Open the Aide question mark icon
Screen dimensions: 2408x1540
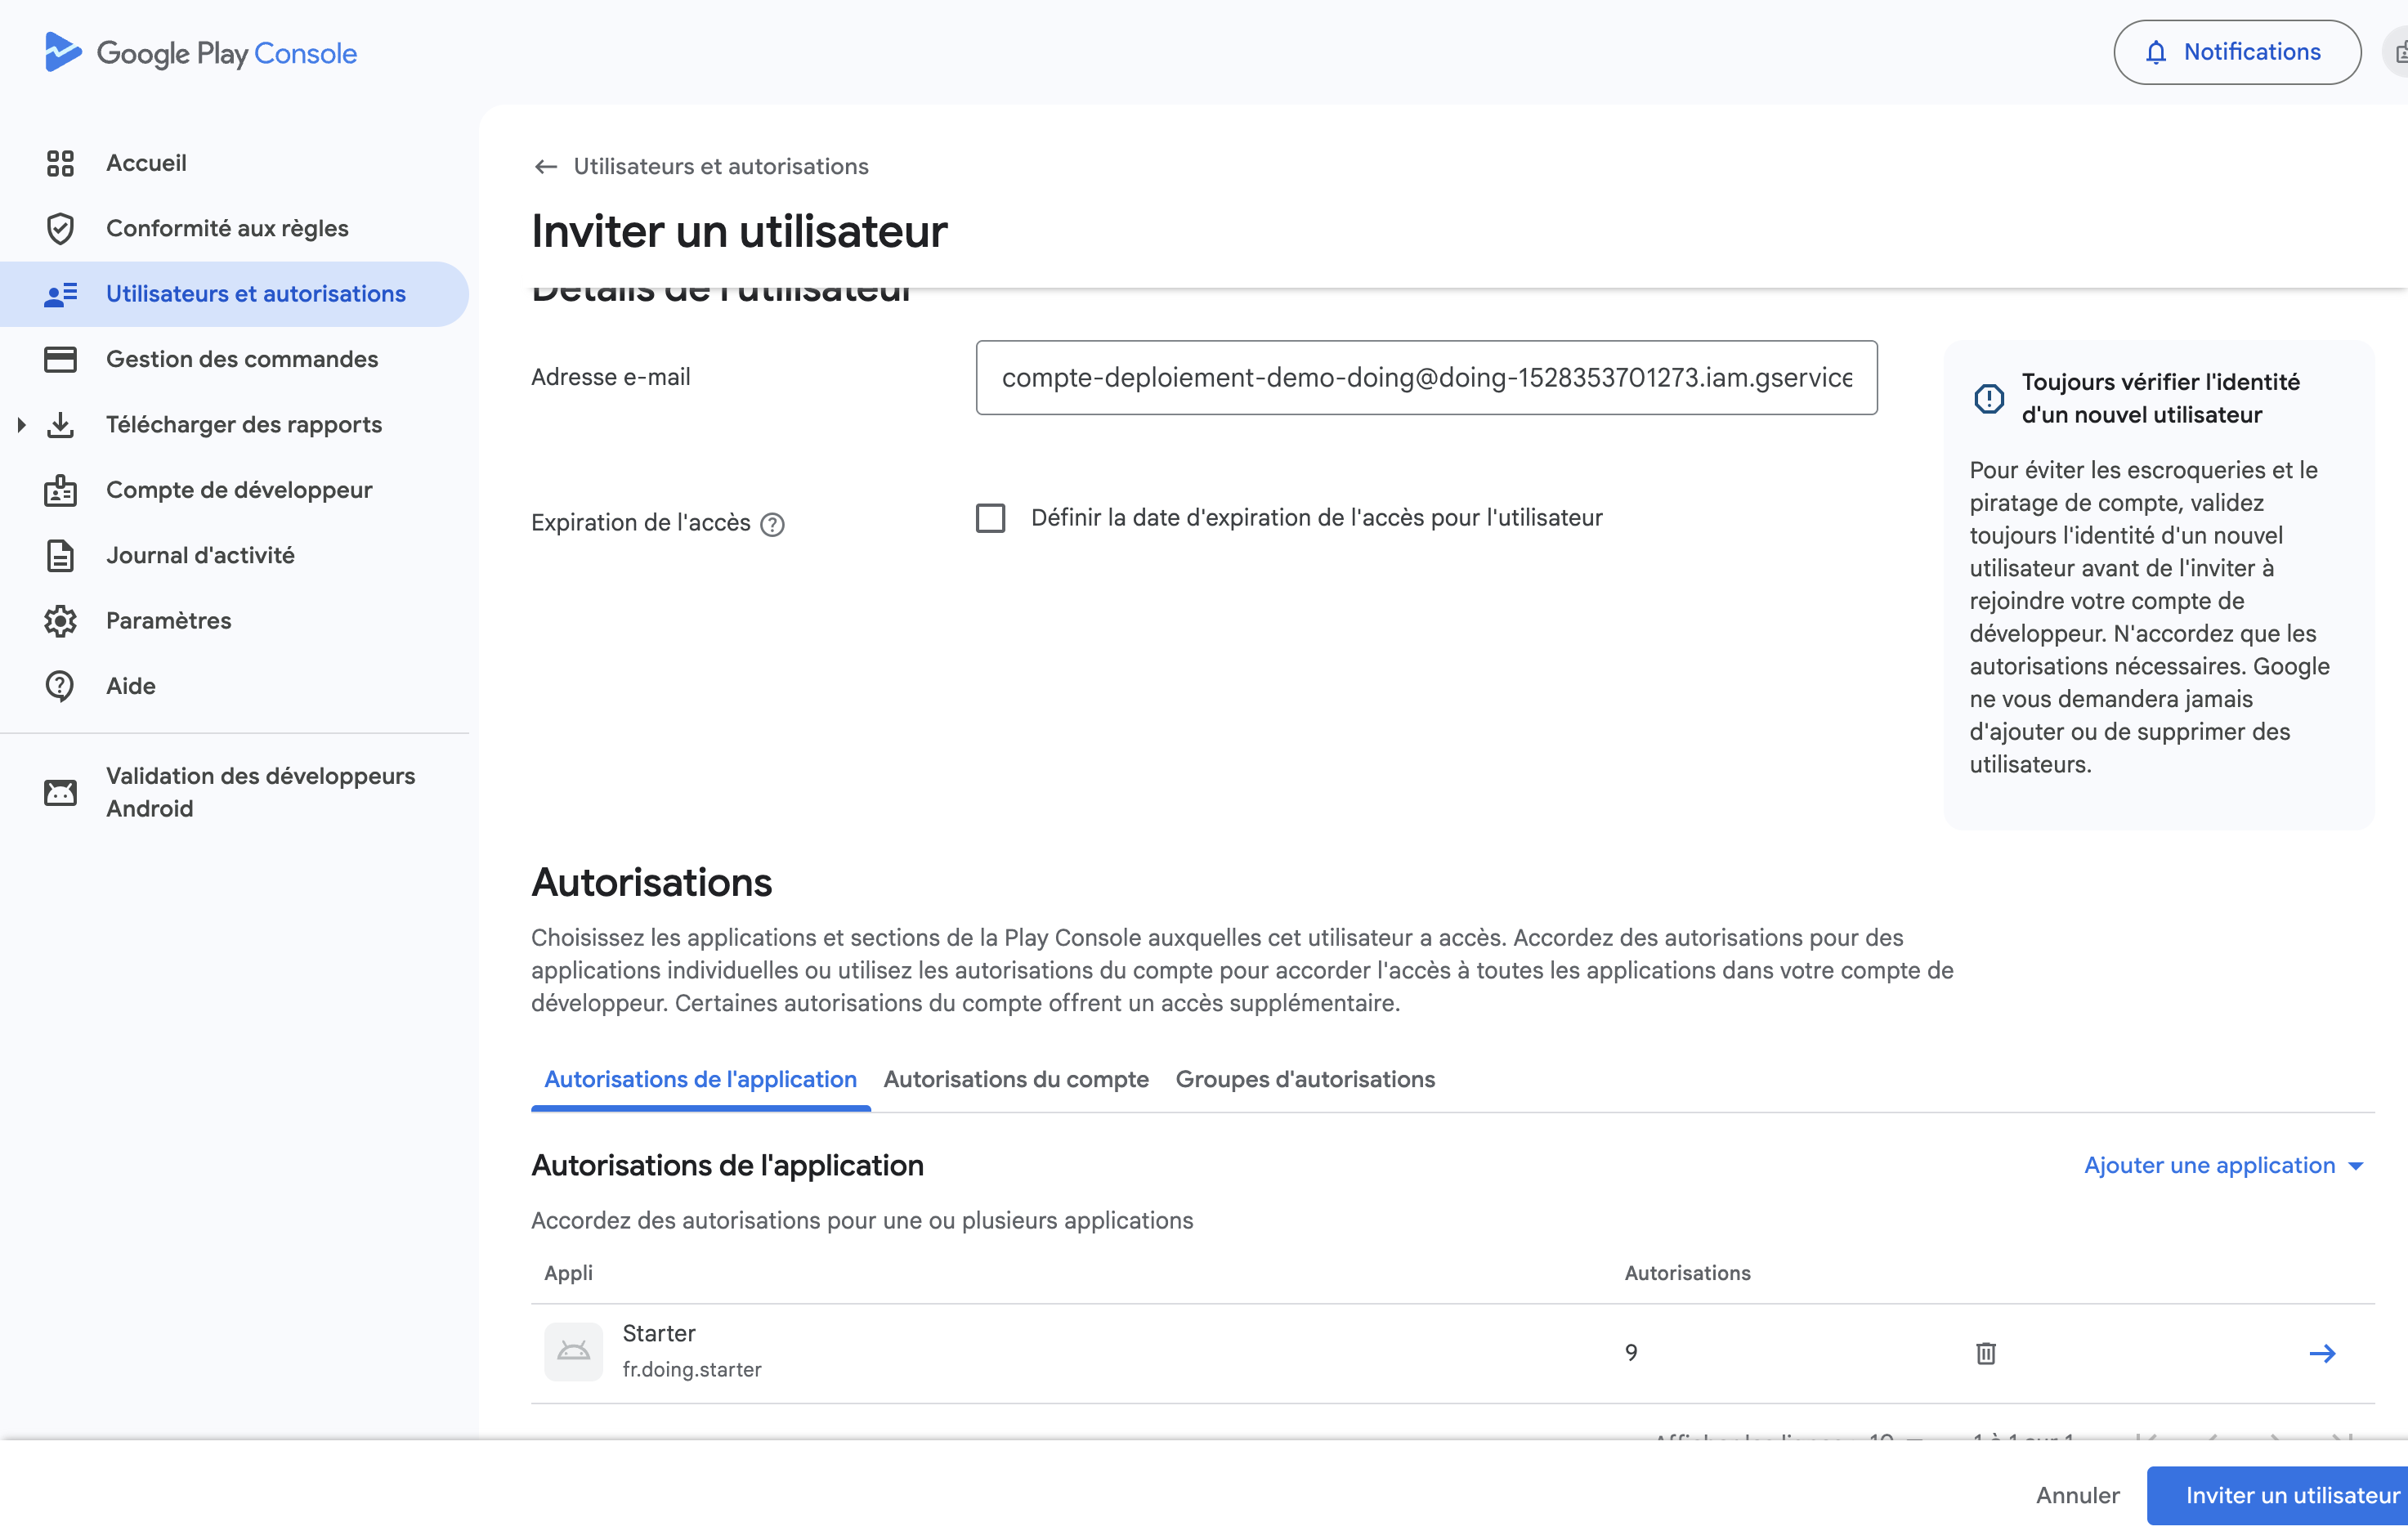tap(60, 686)
